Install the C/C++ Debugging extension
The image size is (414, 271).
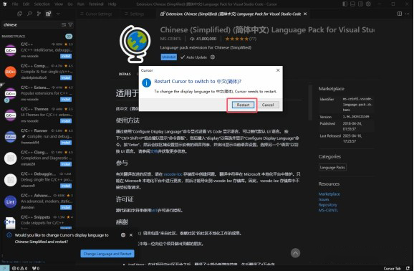click(x=66, y=186)
